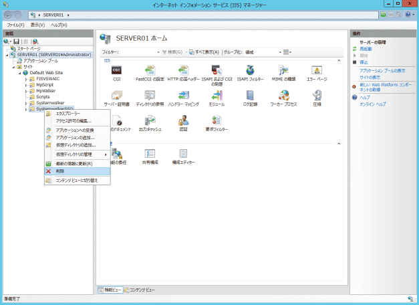
Task: Open the 表示(V) menu
Action: 37,25
